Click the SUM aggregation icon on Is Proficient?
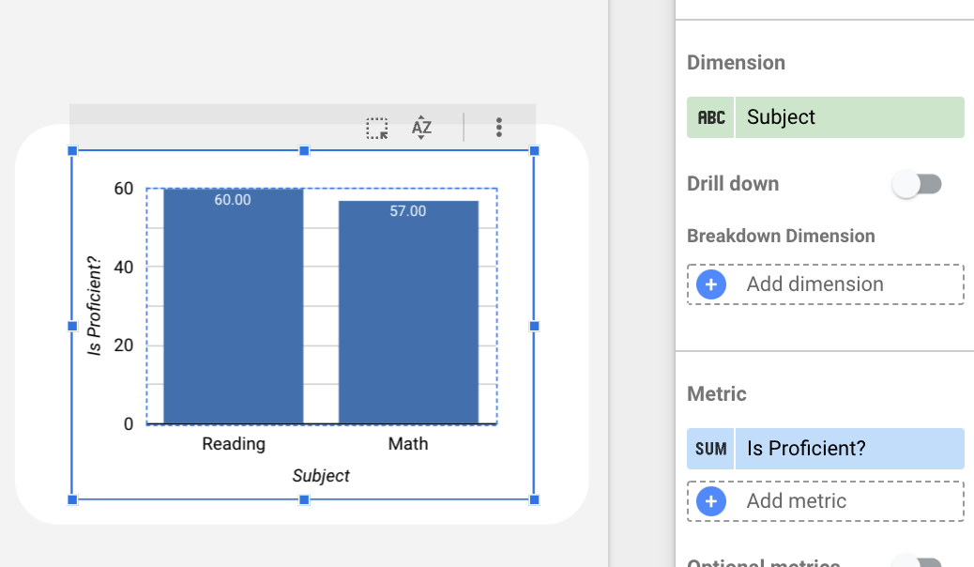The image size is (974, 567). click(x=710, y=448)
